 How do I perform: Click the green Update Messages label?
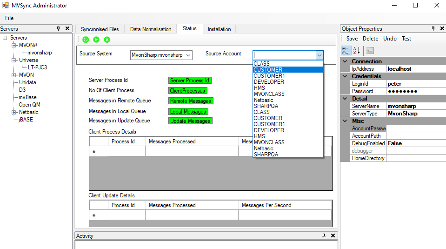(190, 121)
